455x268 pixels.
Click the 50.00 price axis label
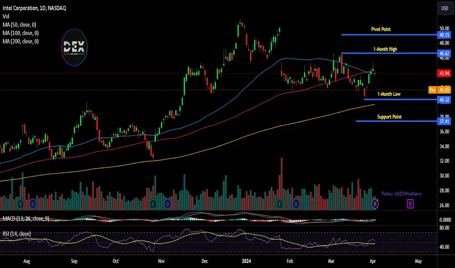444,28
